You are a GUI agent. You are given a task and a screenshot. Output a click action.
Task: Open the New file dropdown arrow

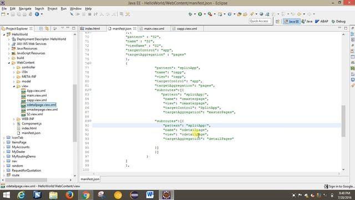(8, 14)
